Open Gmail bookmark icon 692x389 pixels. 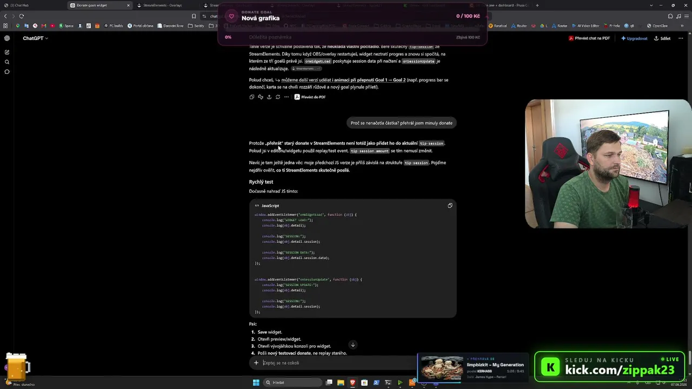44,26
